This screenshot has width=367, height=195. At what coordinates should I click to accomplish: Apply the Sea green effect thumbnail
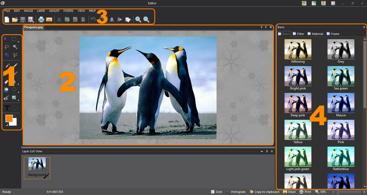pos(341,76)
